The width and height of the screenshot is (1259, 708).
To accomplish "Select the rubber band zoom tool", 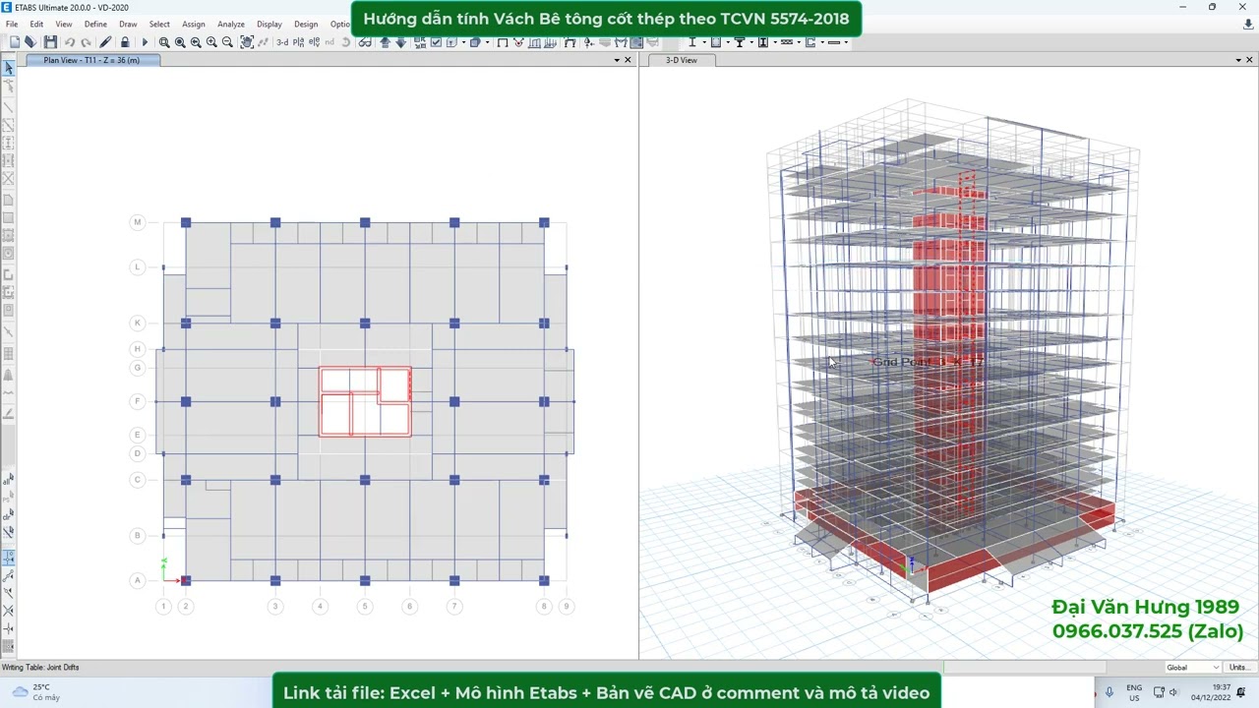I will pos(164,42).
